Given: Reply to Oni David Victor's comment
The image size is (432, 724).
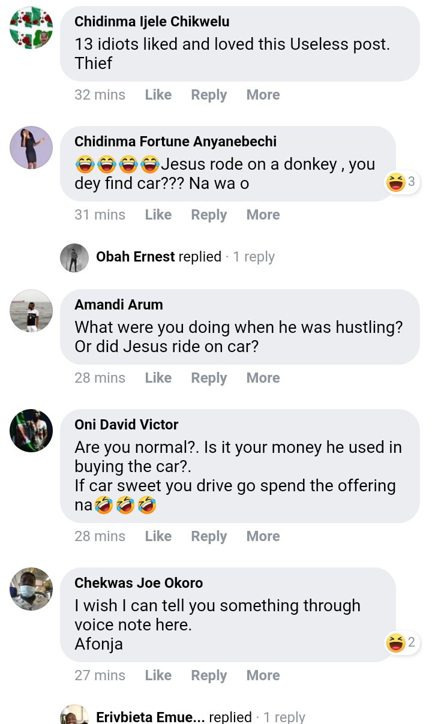Looking at the screenshot, I should [209, 536].
